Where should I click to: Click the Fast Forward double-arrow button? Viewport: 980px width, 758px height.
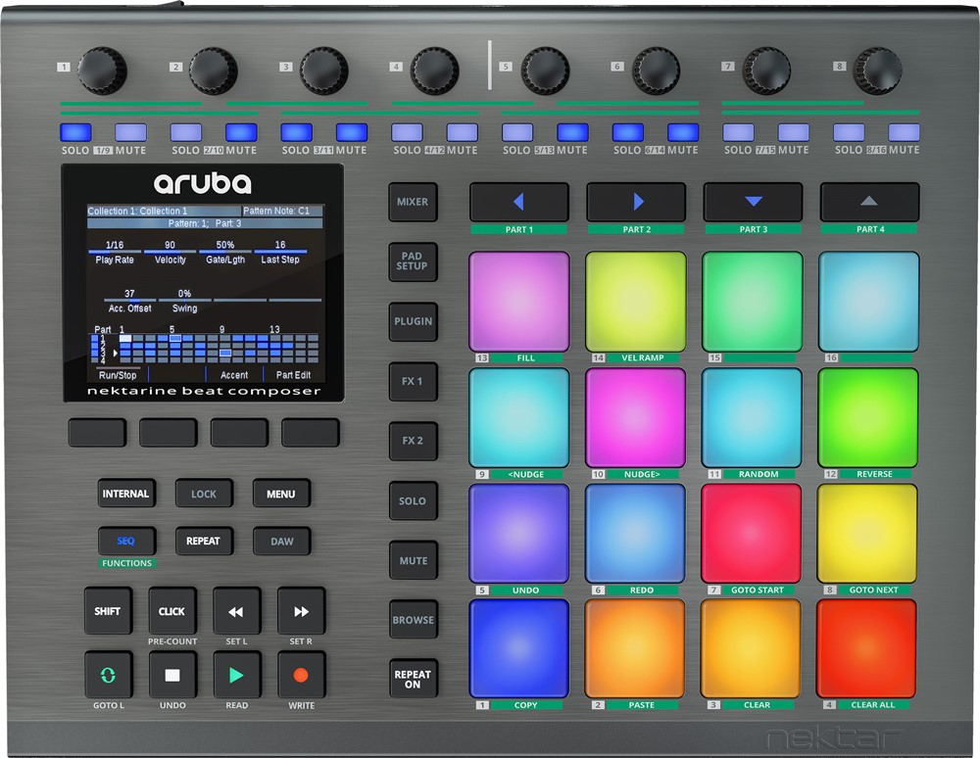click(301, 612)
